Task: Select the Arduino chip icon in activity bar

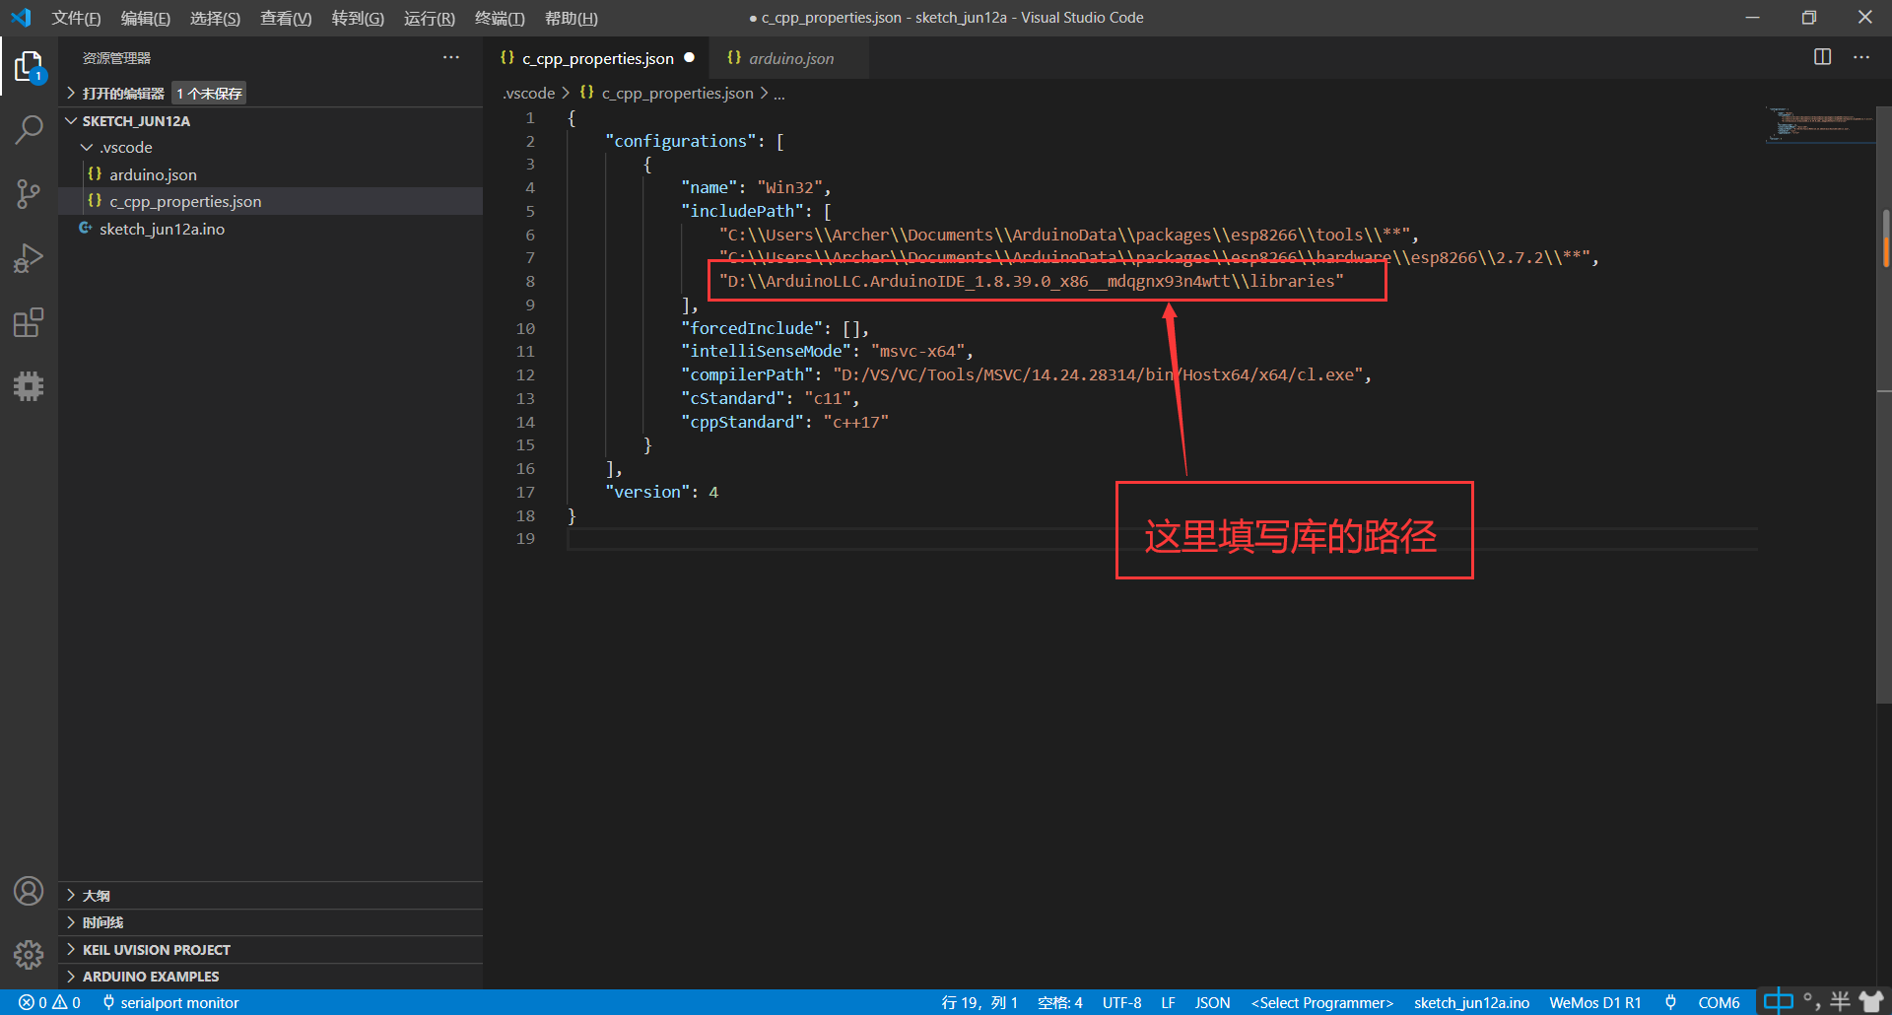Action: coord(30,386)
